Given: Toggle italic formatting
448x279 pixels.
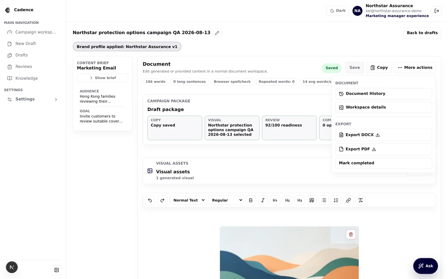Looking at the screenshot, I should [263, 200].
